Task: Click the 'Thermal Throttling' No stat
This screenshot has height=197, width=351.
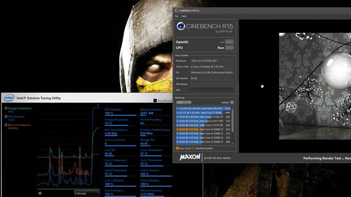Action: (x=156, y=121)
